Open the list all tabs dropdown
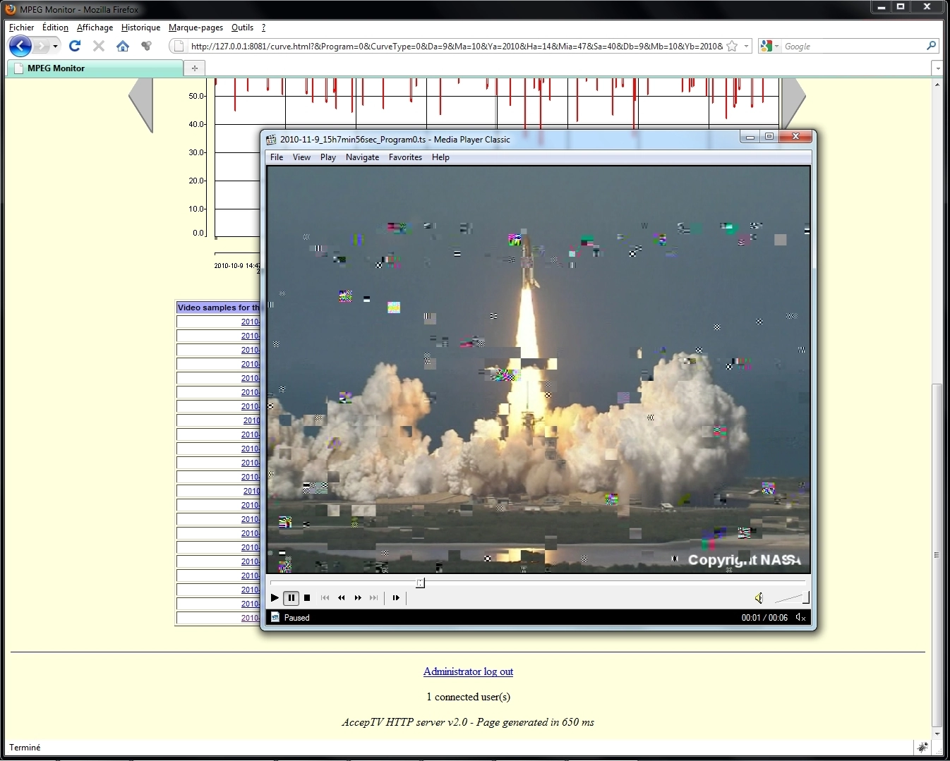This screenshot has height=761, width=950. click(937, 68)
